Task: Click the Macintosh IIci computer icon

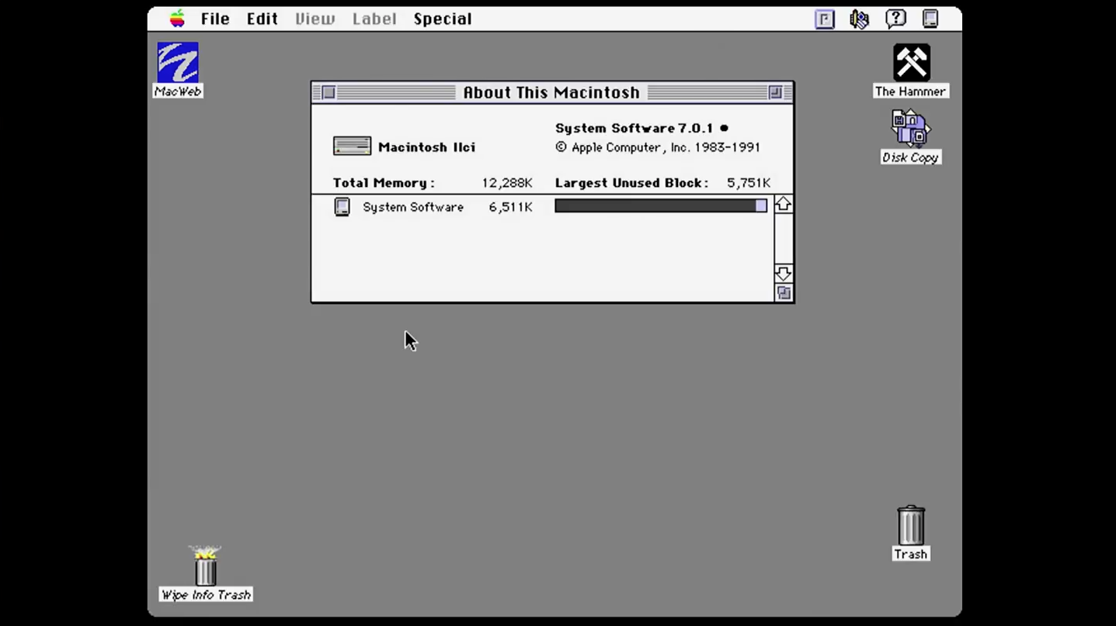Action: coord(352,146)
